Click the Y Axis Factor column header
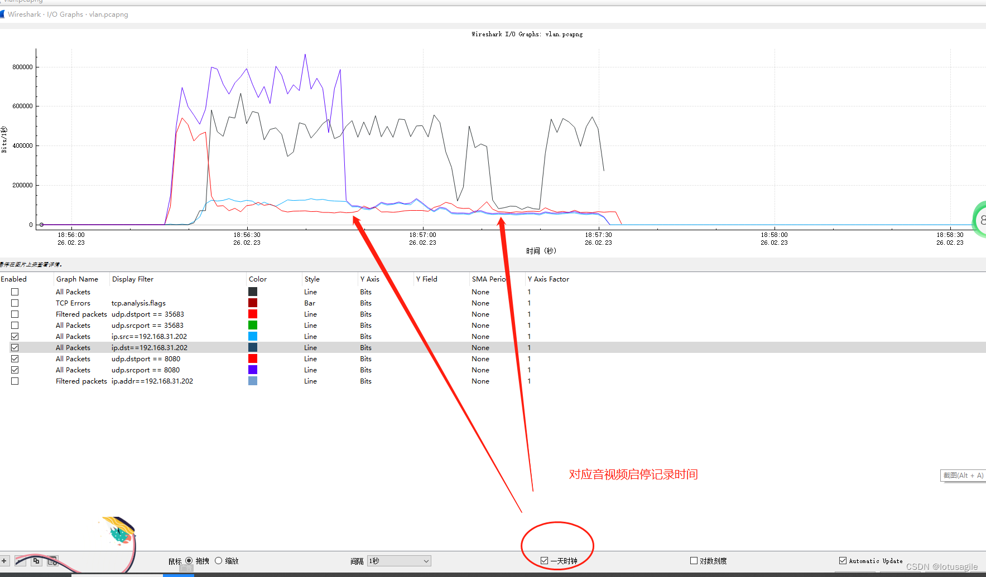 pyautogui.click(x=549, y=279)
